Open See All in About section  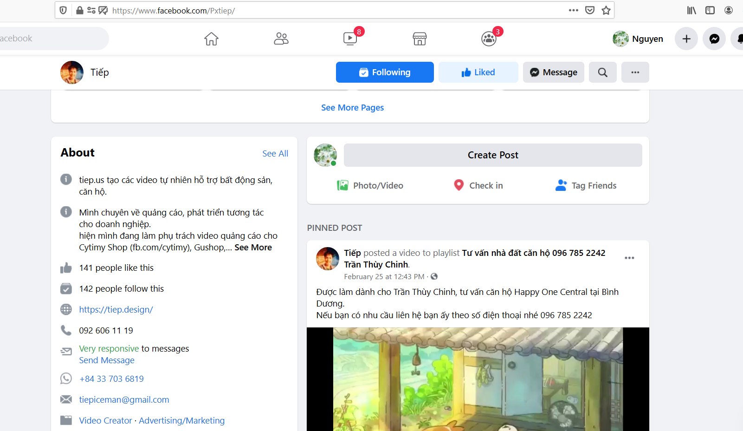tap(275, 153)
